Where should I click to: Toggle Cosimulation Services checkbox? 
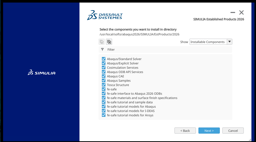[104, 67]
